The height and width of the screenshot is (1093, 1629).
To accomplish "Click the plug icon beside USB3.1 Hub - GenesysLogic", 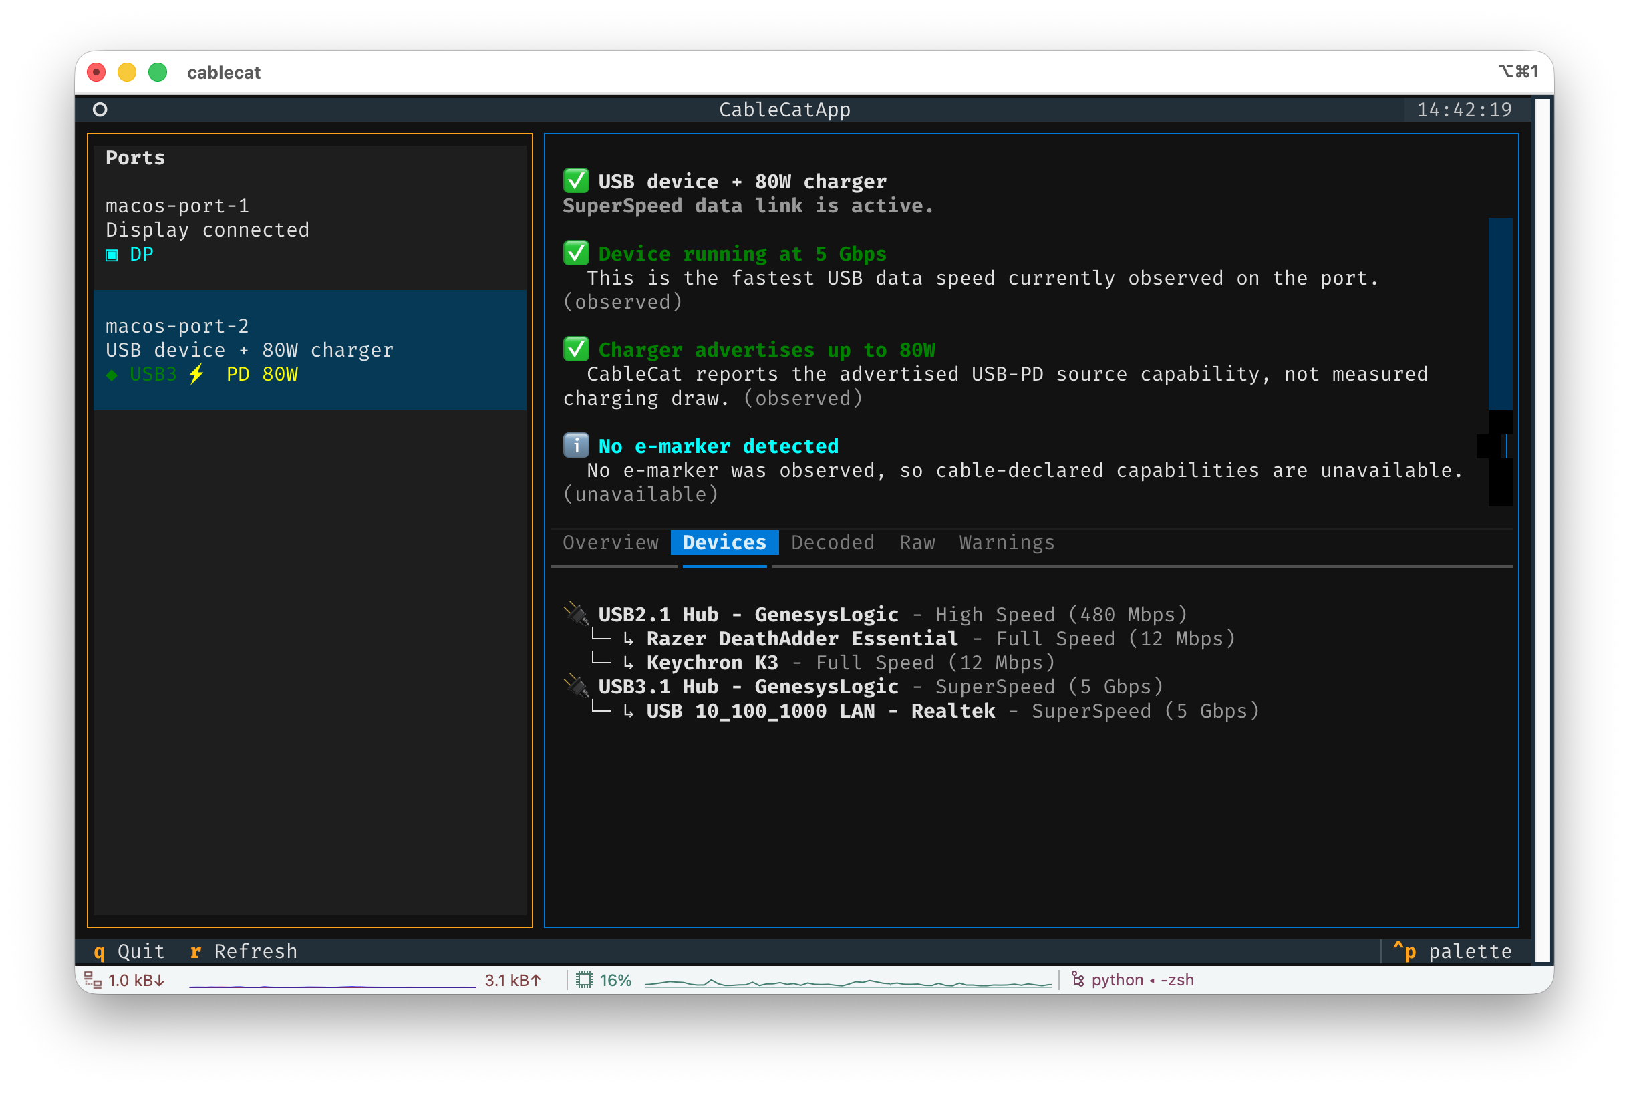I will (577, 686).
